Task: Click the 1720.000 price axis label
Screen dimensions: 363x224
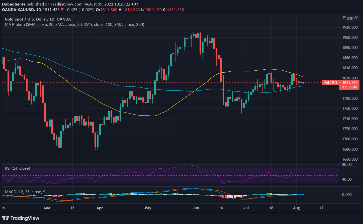Action: [x=349, y=129]
